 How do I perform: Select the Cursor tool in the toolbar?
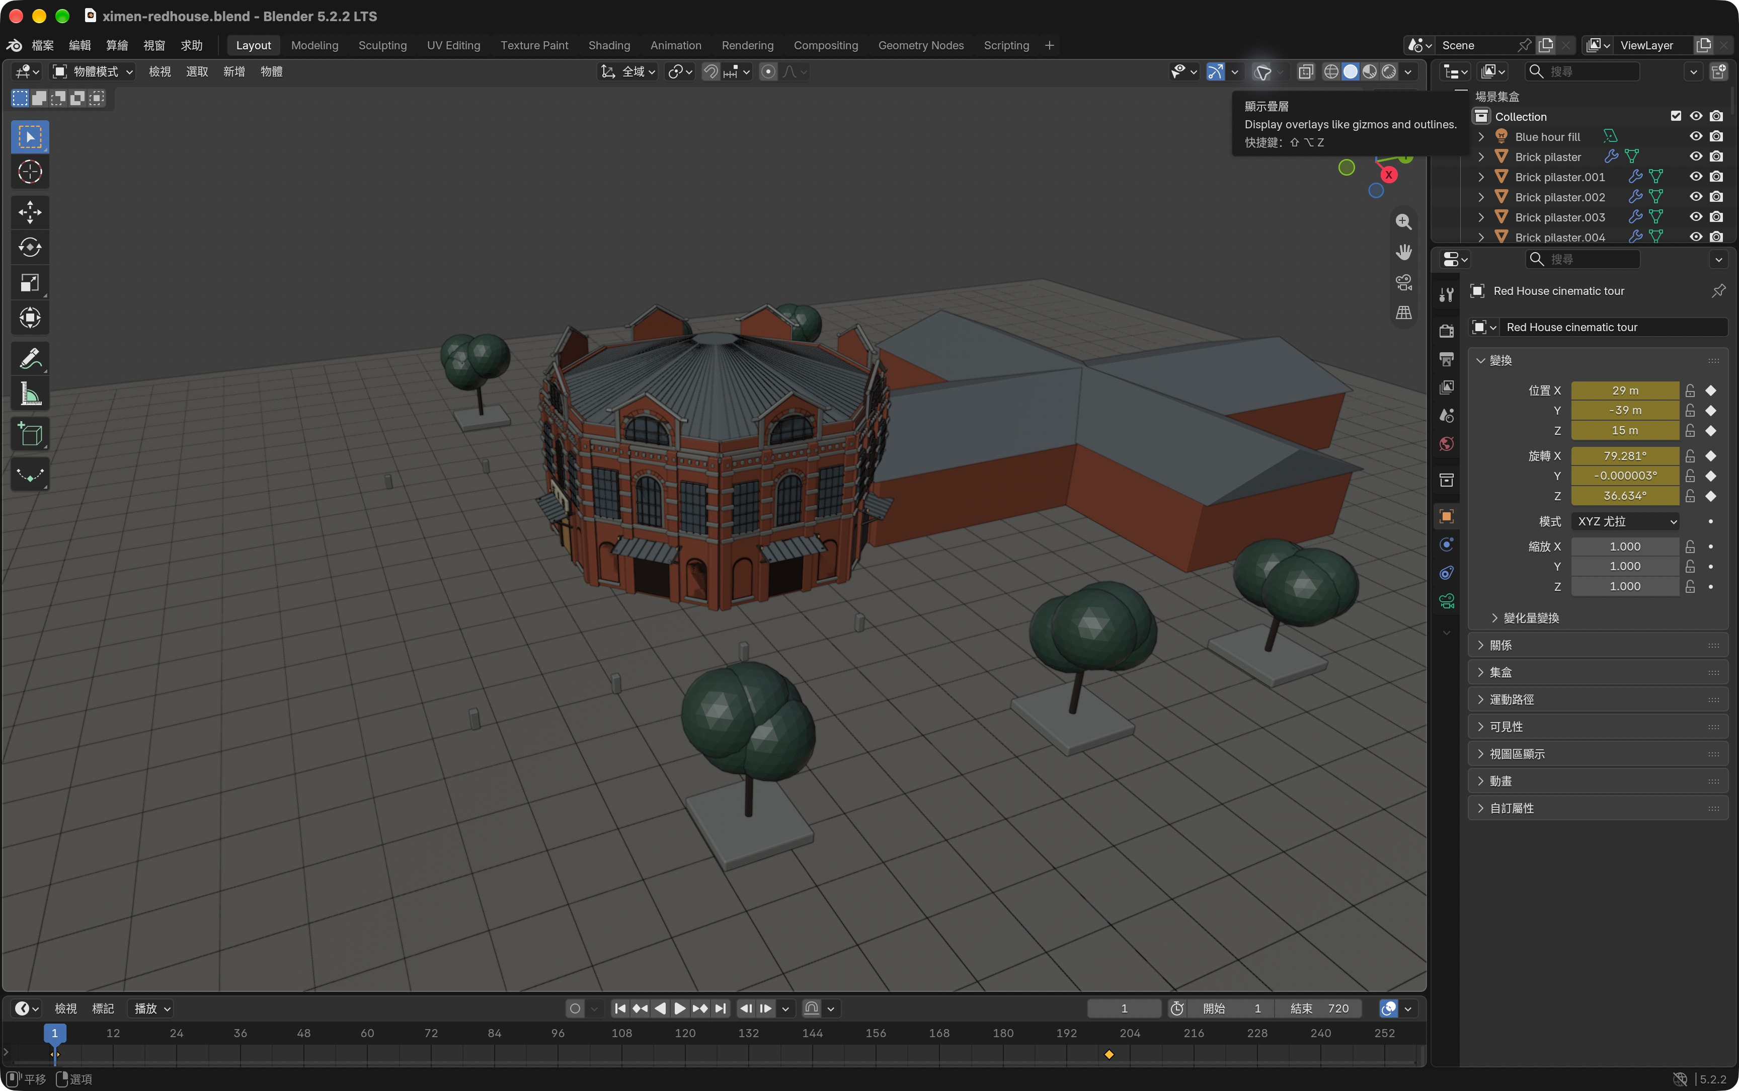pyautogui.click(x=30, y=172)
